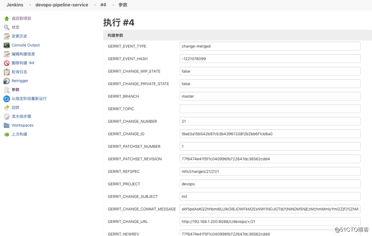Select 删除构建 '#4' link

coord(23,63)
